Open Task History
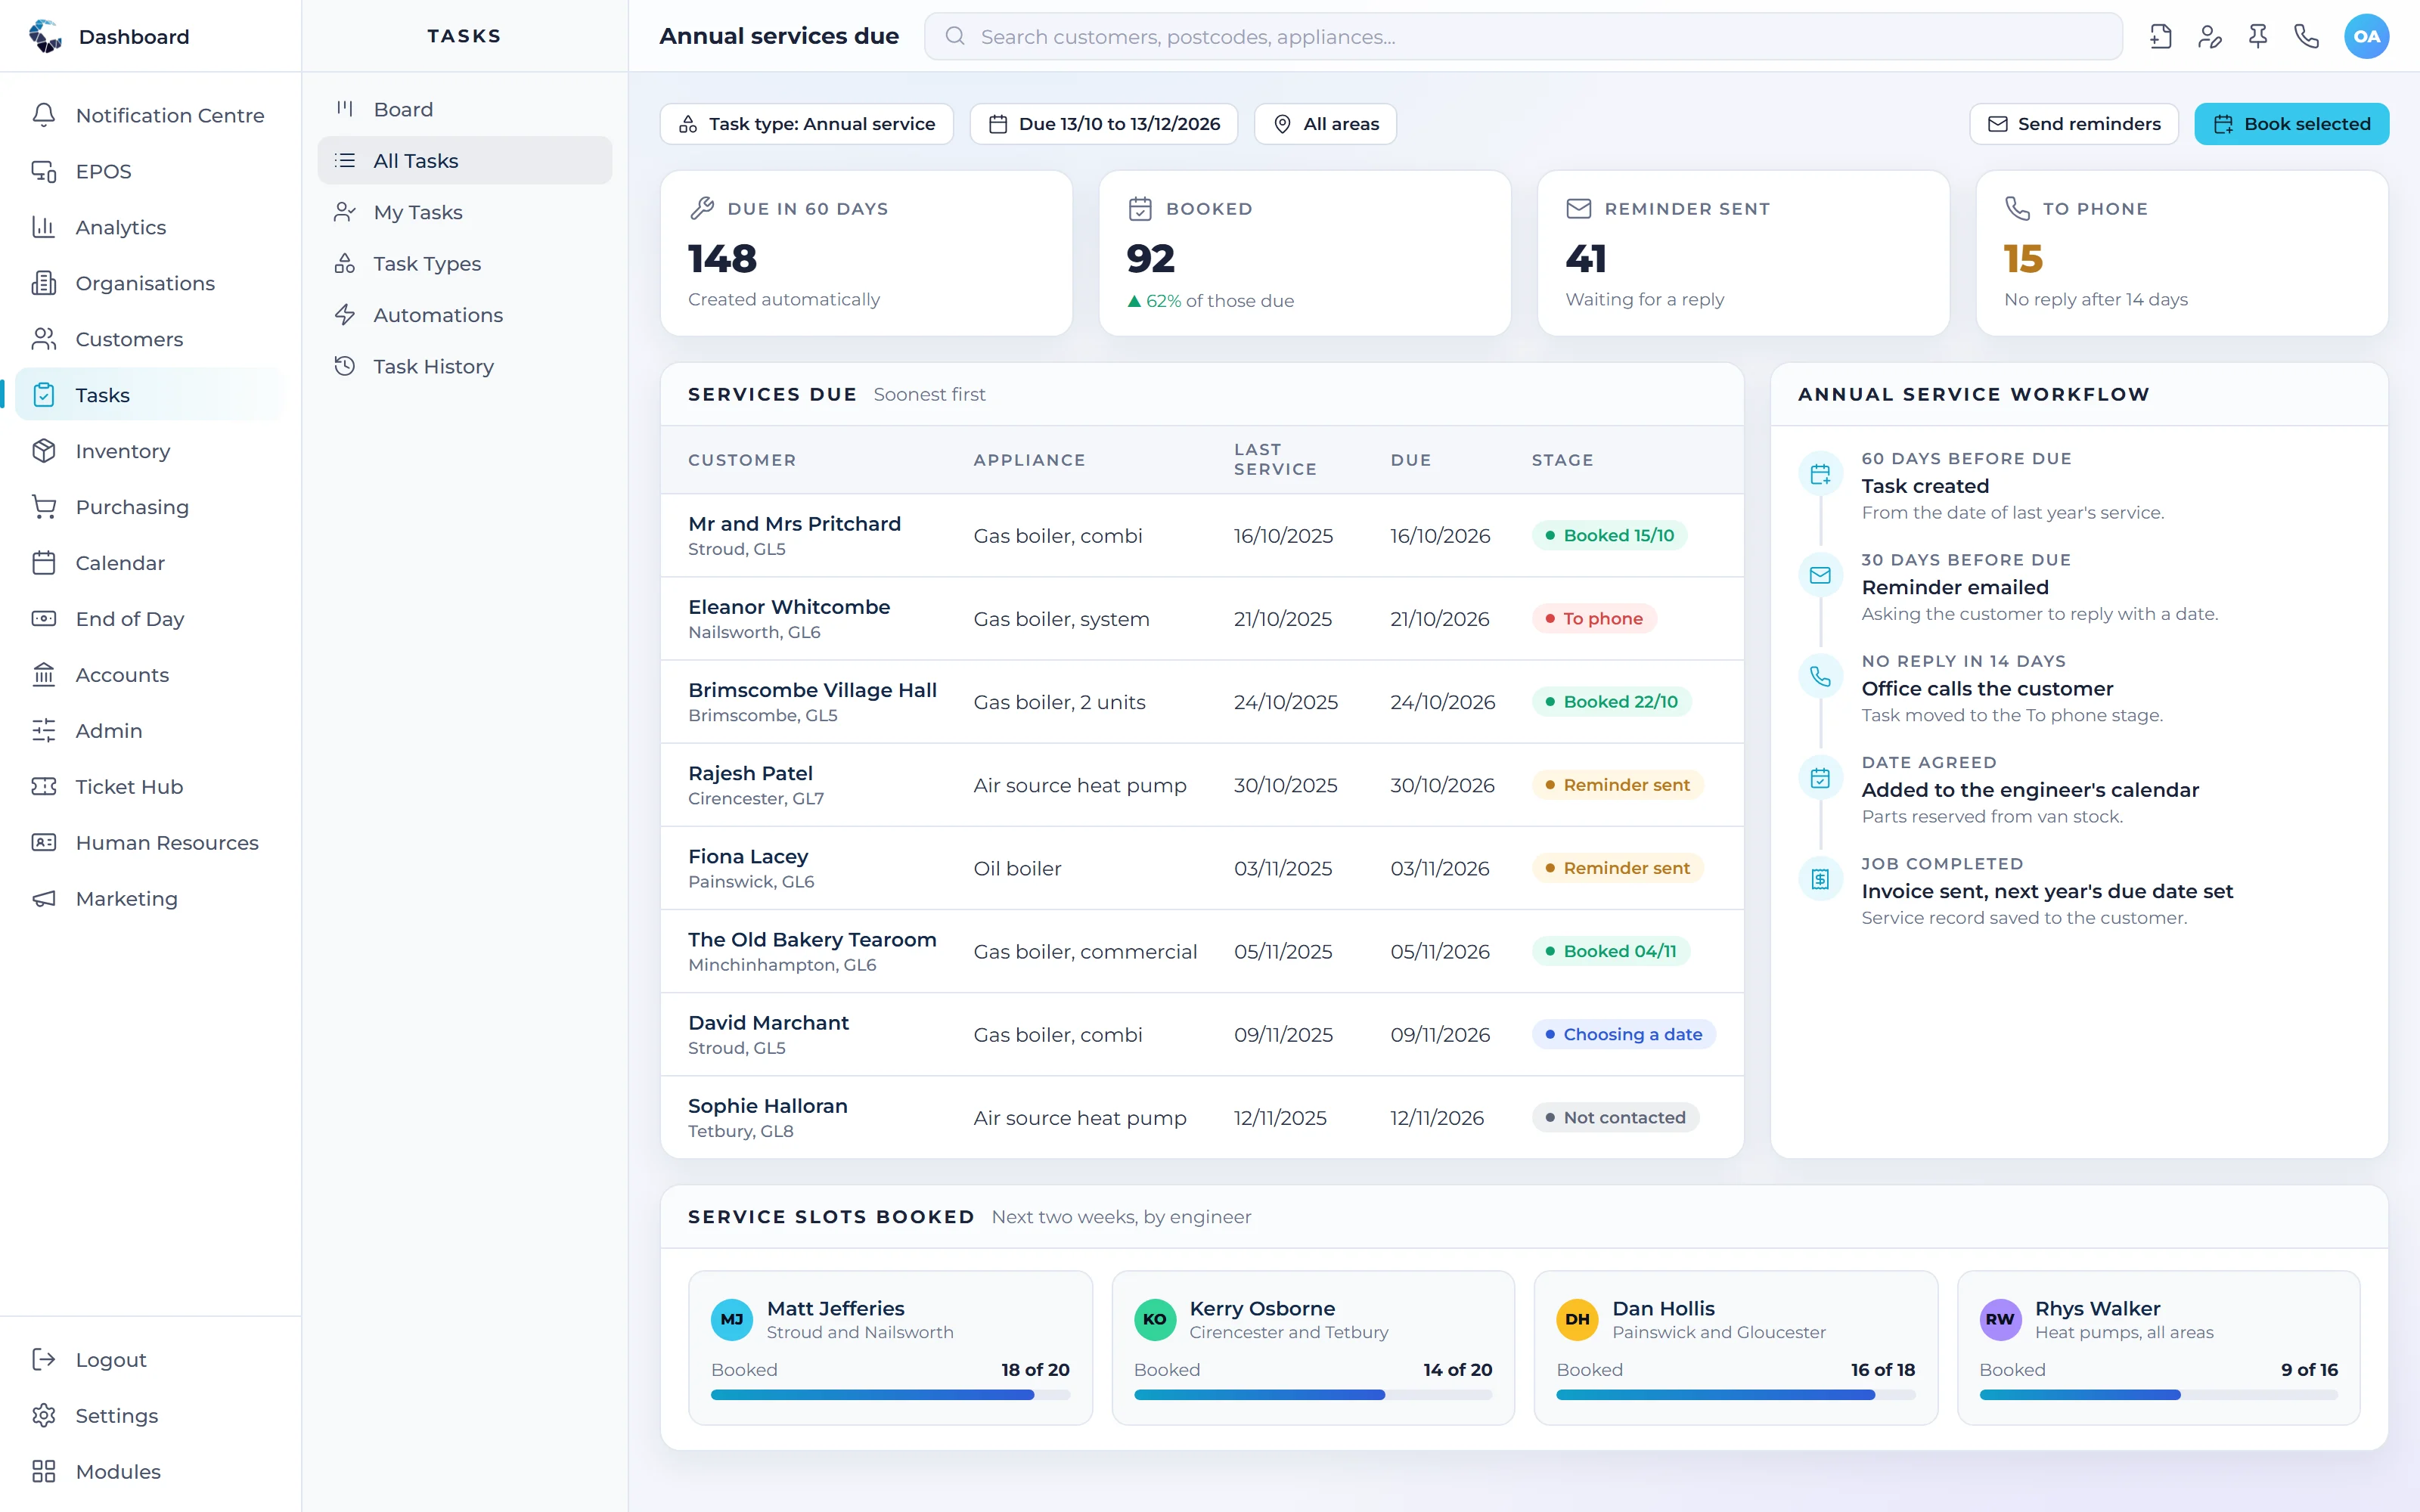The image size is (2420, 1512). [x=465, y=366]
